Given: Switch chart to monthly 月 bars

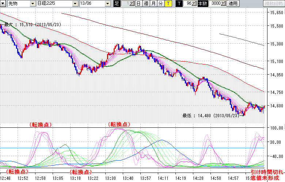Looking at the screenshot, I should tap(153, 4).
